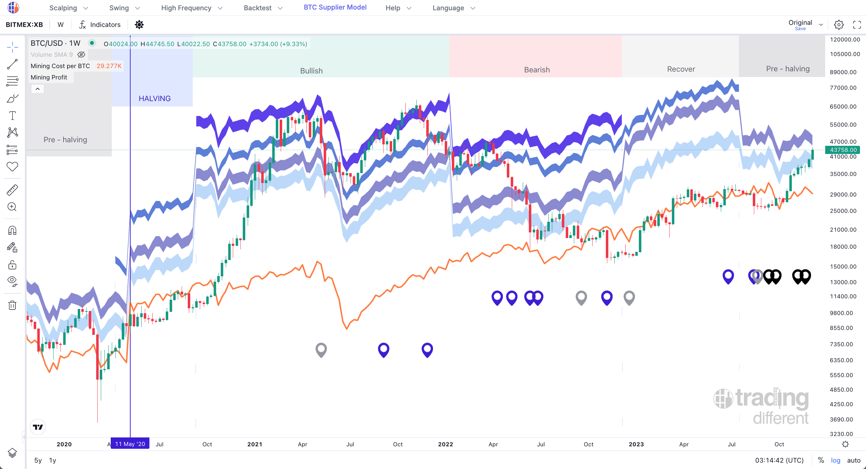Collapse the indicator panel with chevron arrow
The height and width of the screenshot is (469, 866).
click(38, 89)
